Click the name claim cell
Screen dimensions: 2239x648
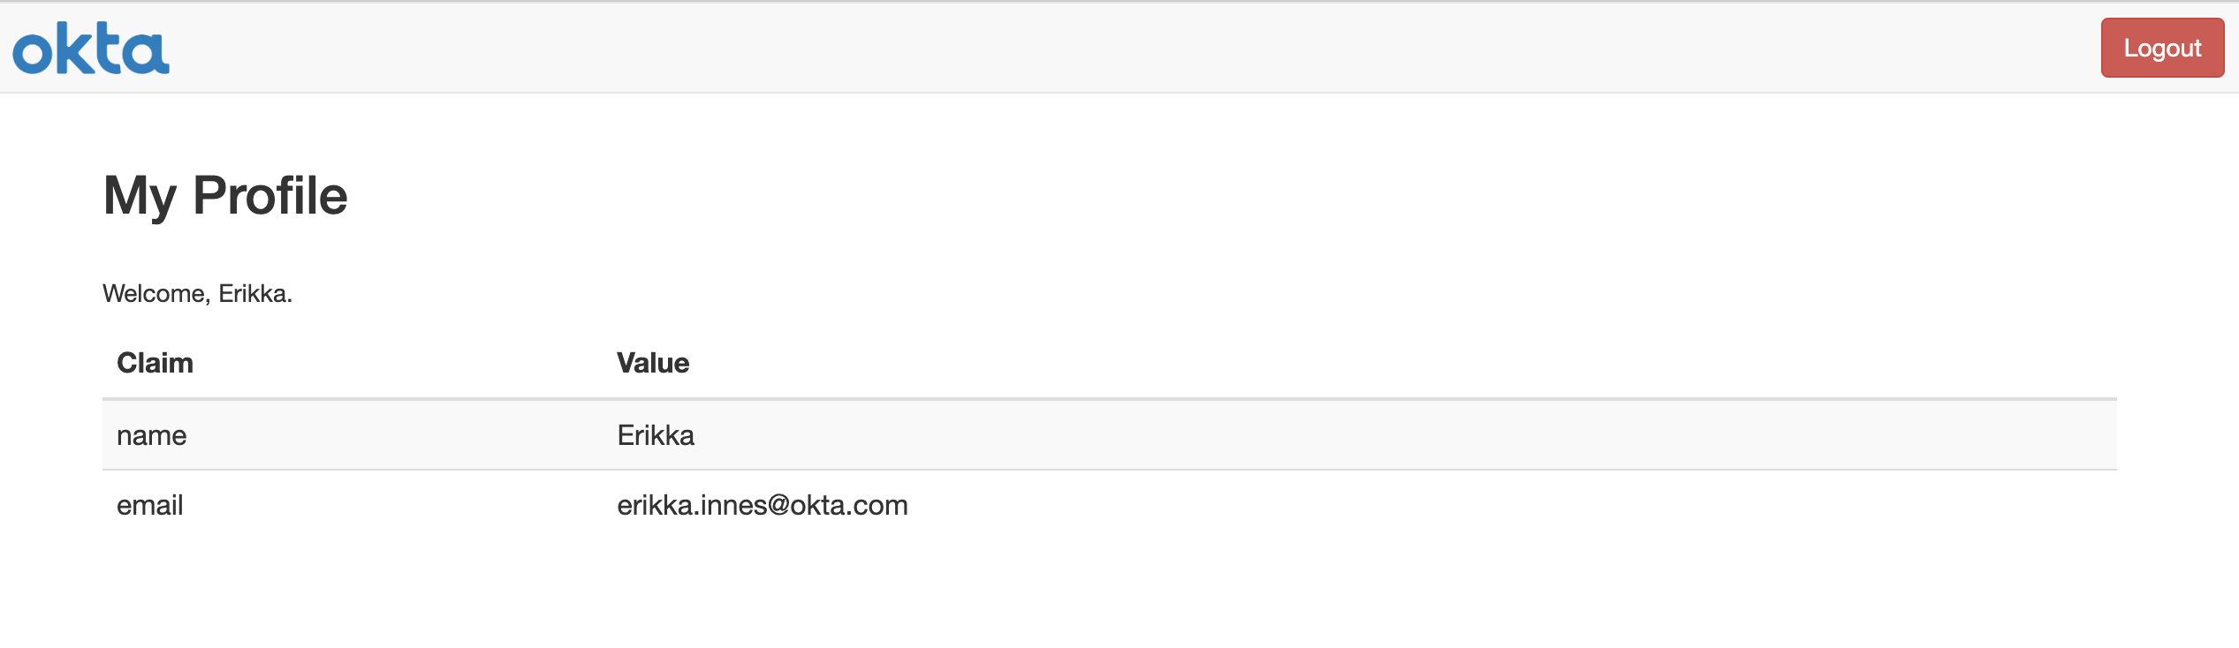pos(152,435)
